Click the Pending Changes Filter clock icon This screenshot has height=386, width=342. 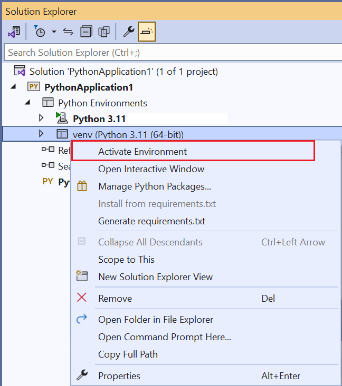point(40,32)
